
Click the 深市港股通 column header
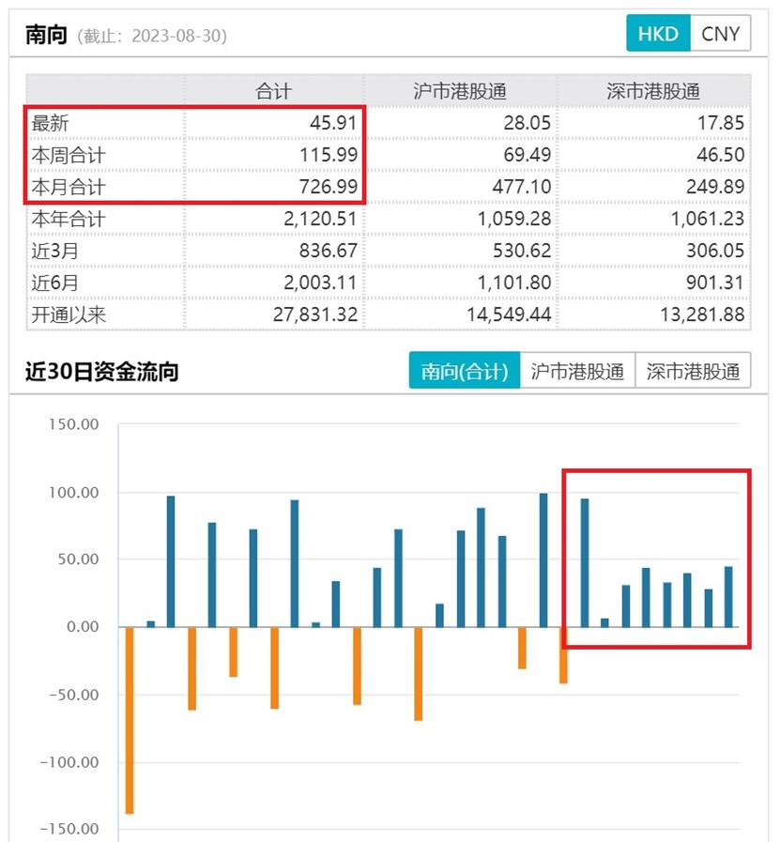[653, 91]
